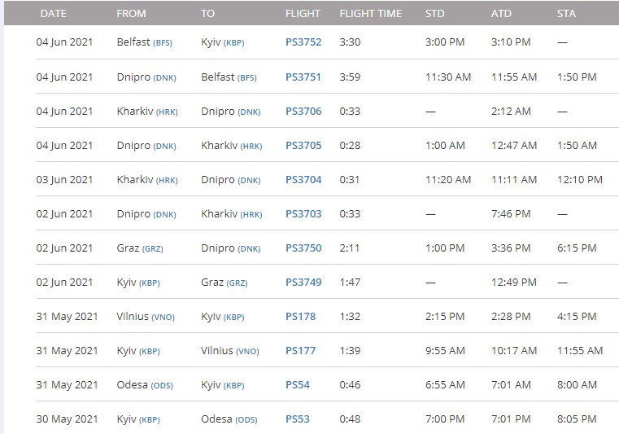
Task: Click Belfast (BFS) origin in PS3752 row
Action: point(144,43)
